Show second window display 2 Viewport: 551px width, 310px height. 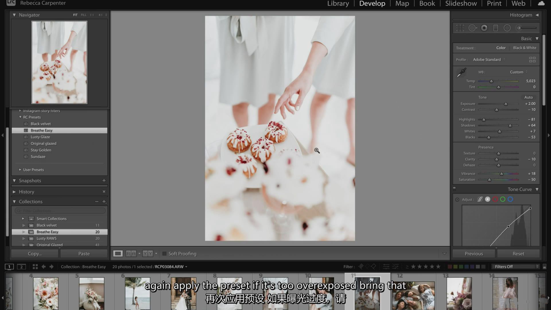point(21,267)
